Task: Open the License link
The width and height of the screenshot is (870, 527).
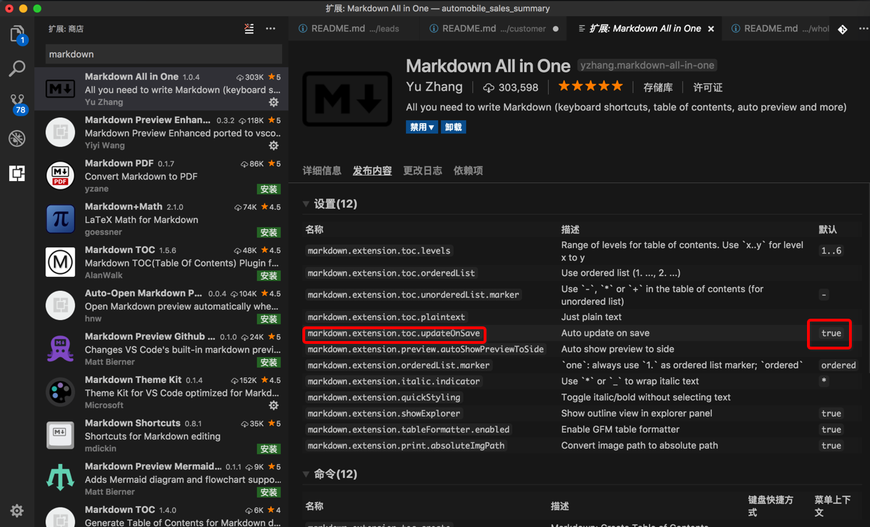Action: click(x=708, y=87)
